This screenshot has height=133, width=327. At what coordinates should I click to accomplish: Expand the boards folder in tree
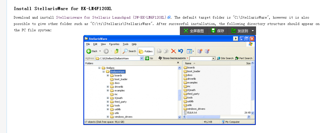[x=108, y=76]
